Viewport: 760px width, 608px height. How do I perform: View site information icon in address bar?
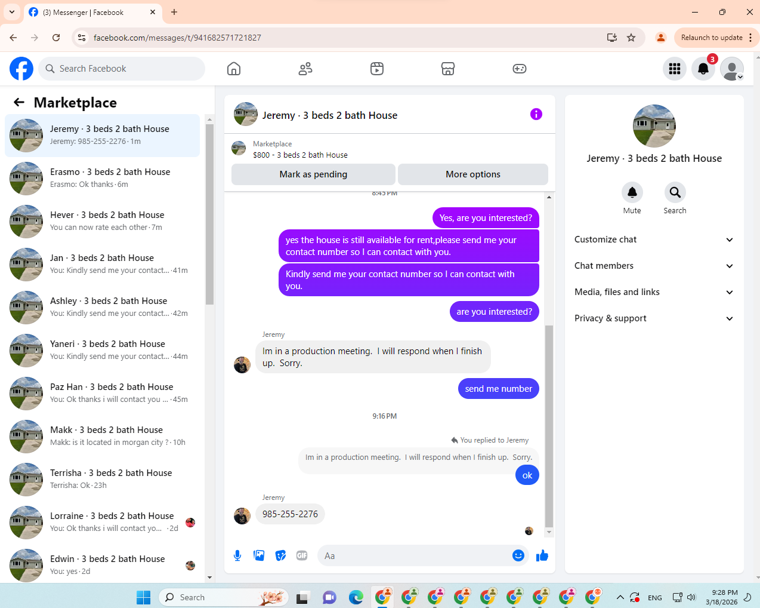tap(82, 38)
